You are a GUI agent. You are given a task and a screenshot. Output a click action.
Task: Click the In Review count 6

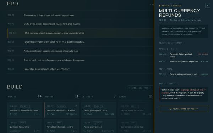(x=115, y=96)
